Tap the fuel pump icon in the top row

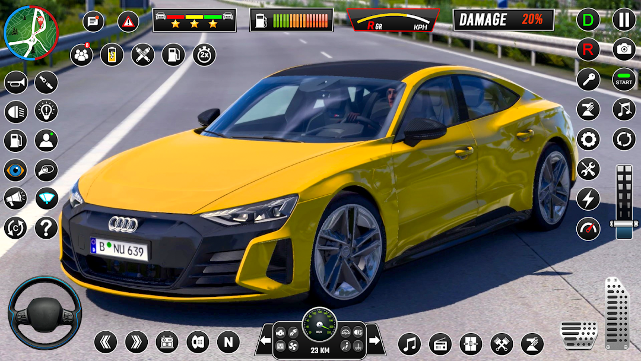(173, 55)
